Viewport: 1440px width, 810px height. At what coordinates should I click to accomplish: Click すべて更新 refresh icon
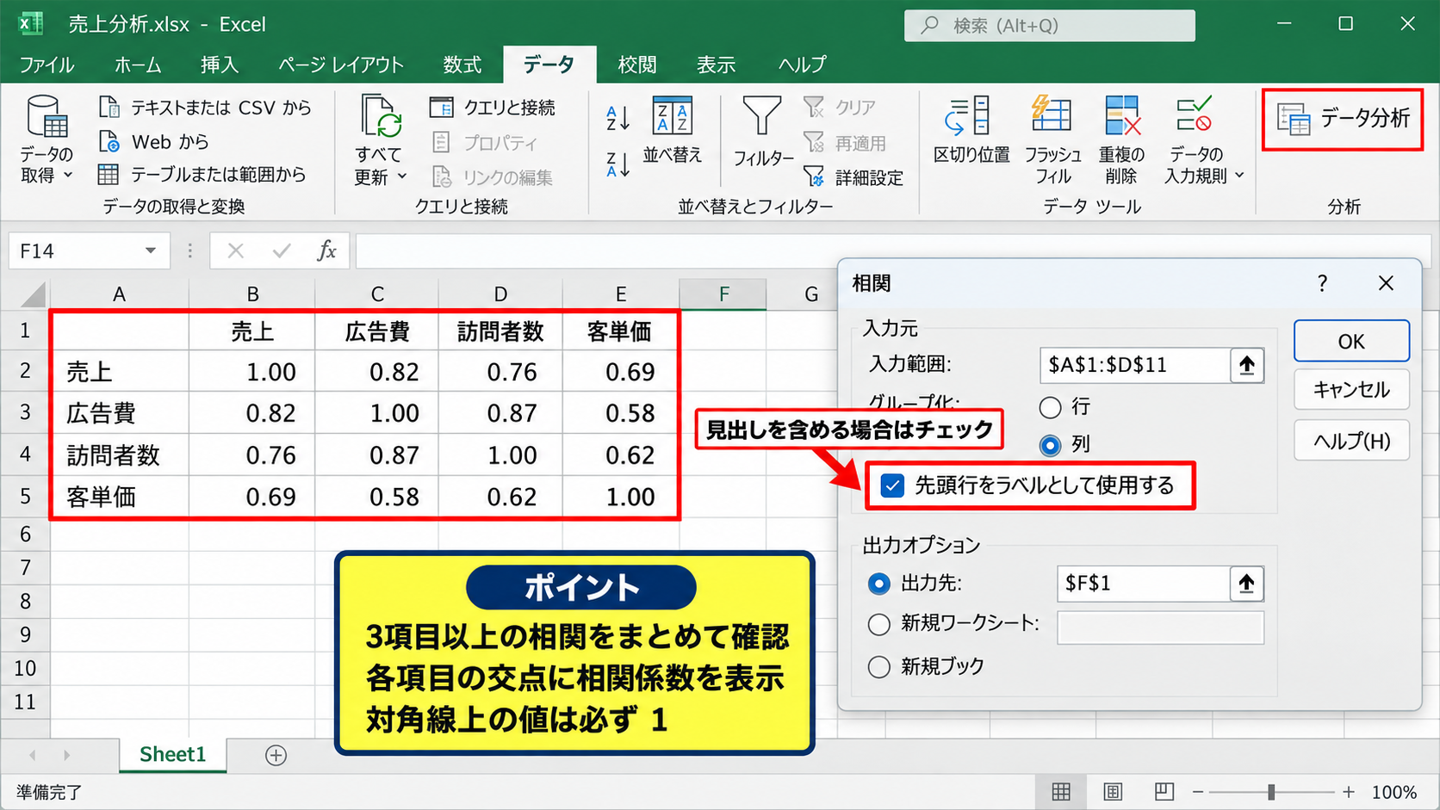pos(381,116)
